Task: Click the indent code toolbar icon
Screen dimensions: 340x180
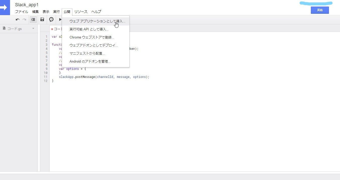Action: (33, 19)
